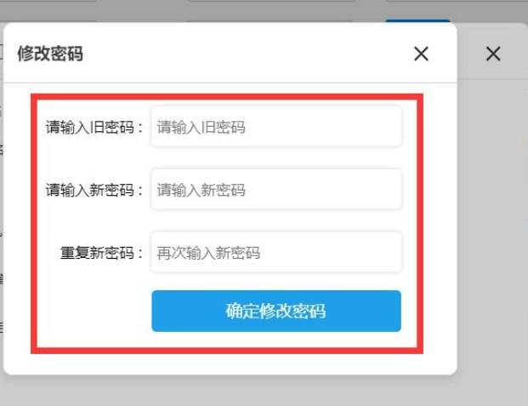
Task: Focus the 再次输入新密码 input field
Action: point(276,252)
